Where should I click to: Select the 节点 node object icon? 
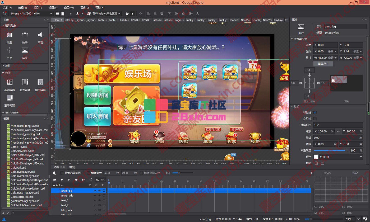pyautogui.click(x=10, y=50)
